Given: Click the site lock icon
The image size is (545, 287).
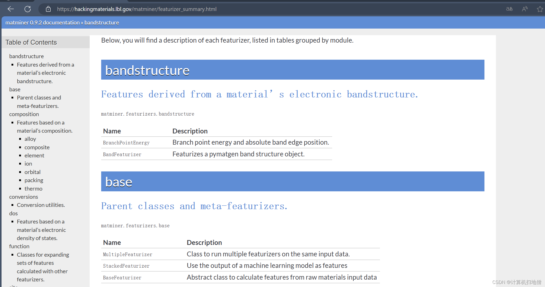Looking at the screenshot, I should [48, 9].
